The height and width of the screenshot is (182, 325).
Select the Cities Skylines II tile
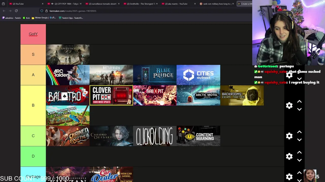[198, 75]
